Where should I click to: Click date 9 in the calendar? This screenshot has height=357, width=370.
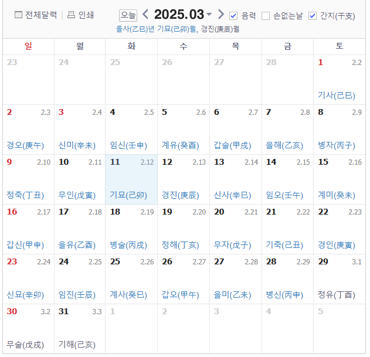[9, 162]
